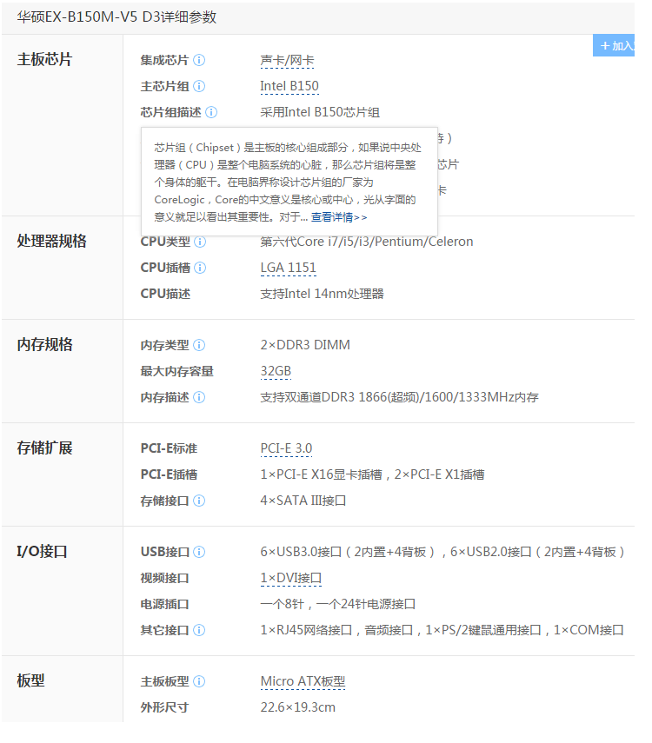
Task: Open the 声卡/网卡 link
Action: (287, 61)
